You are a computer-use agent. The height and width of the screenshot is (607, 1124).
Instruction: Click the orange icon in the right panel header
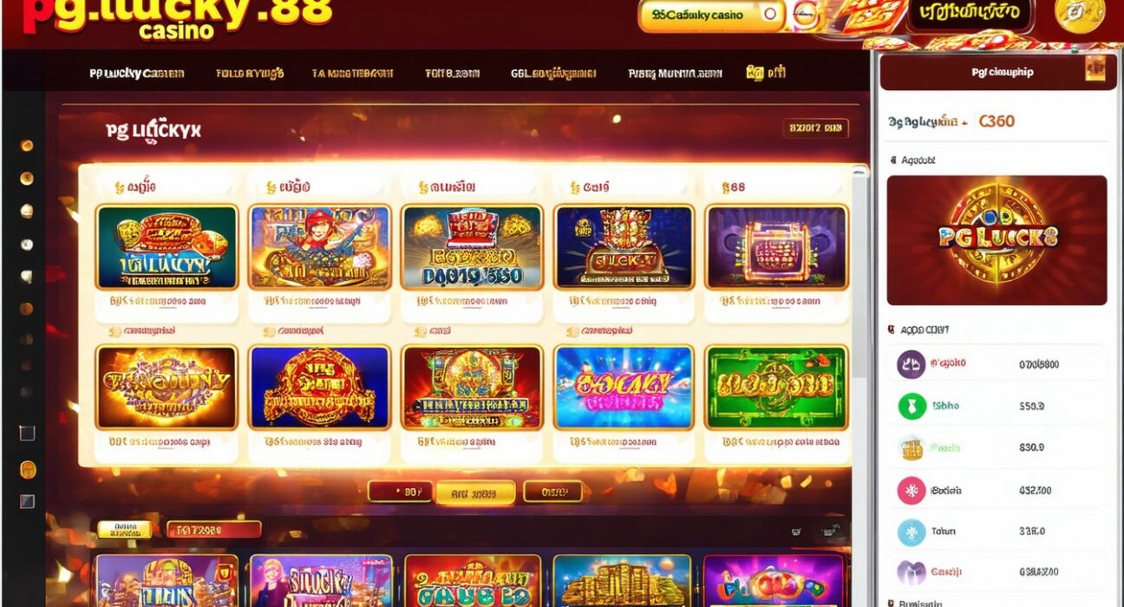click(x=1095, y=69)
